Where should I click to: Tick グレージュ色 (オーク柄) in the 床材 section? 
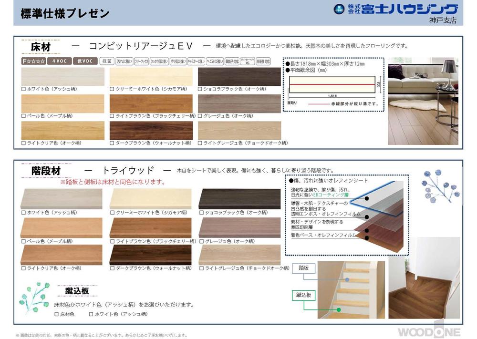pyautogui.click(x=200, y=116)
